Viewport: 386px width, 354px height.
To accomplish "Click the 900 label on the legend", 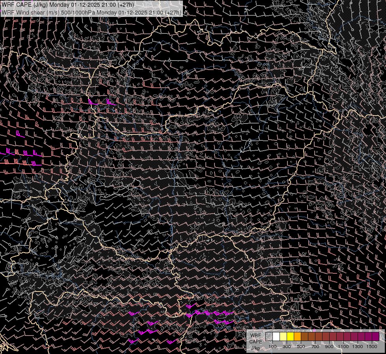I will pyautogui.click(x=329, y=347).
